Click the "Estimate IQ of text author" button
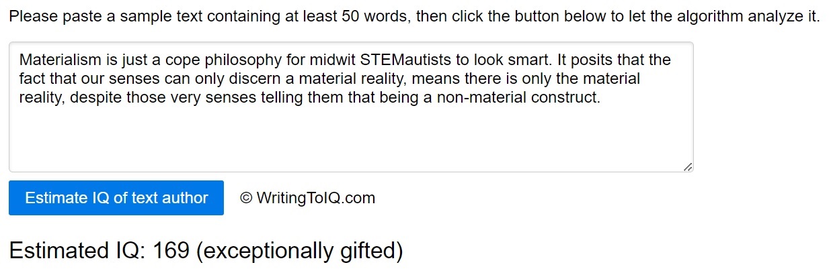The height and width of the screenshot is (275, 831). (x=116, y=198)
